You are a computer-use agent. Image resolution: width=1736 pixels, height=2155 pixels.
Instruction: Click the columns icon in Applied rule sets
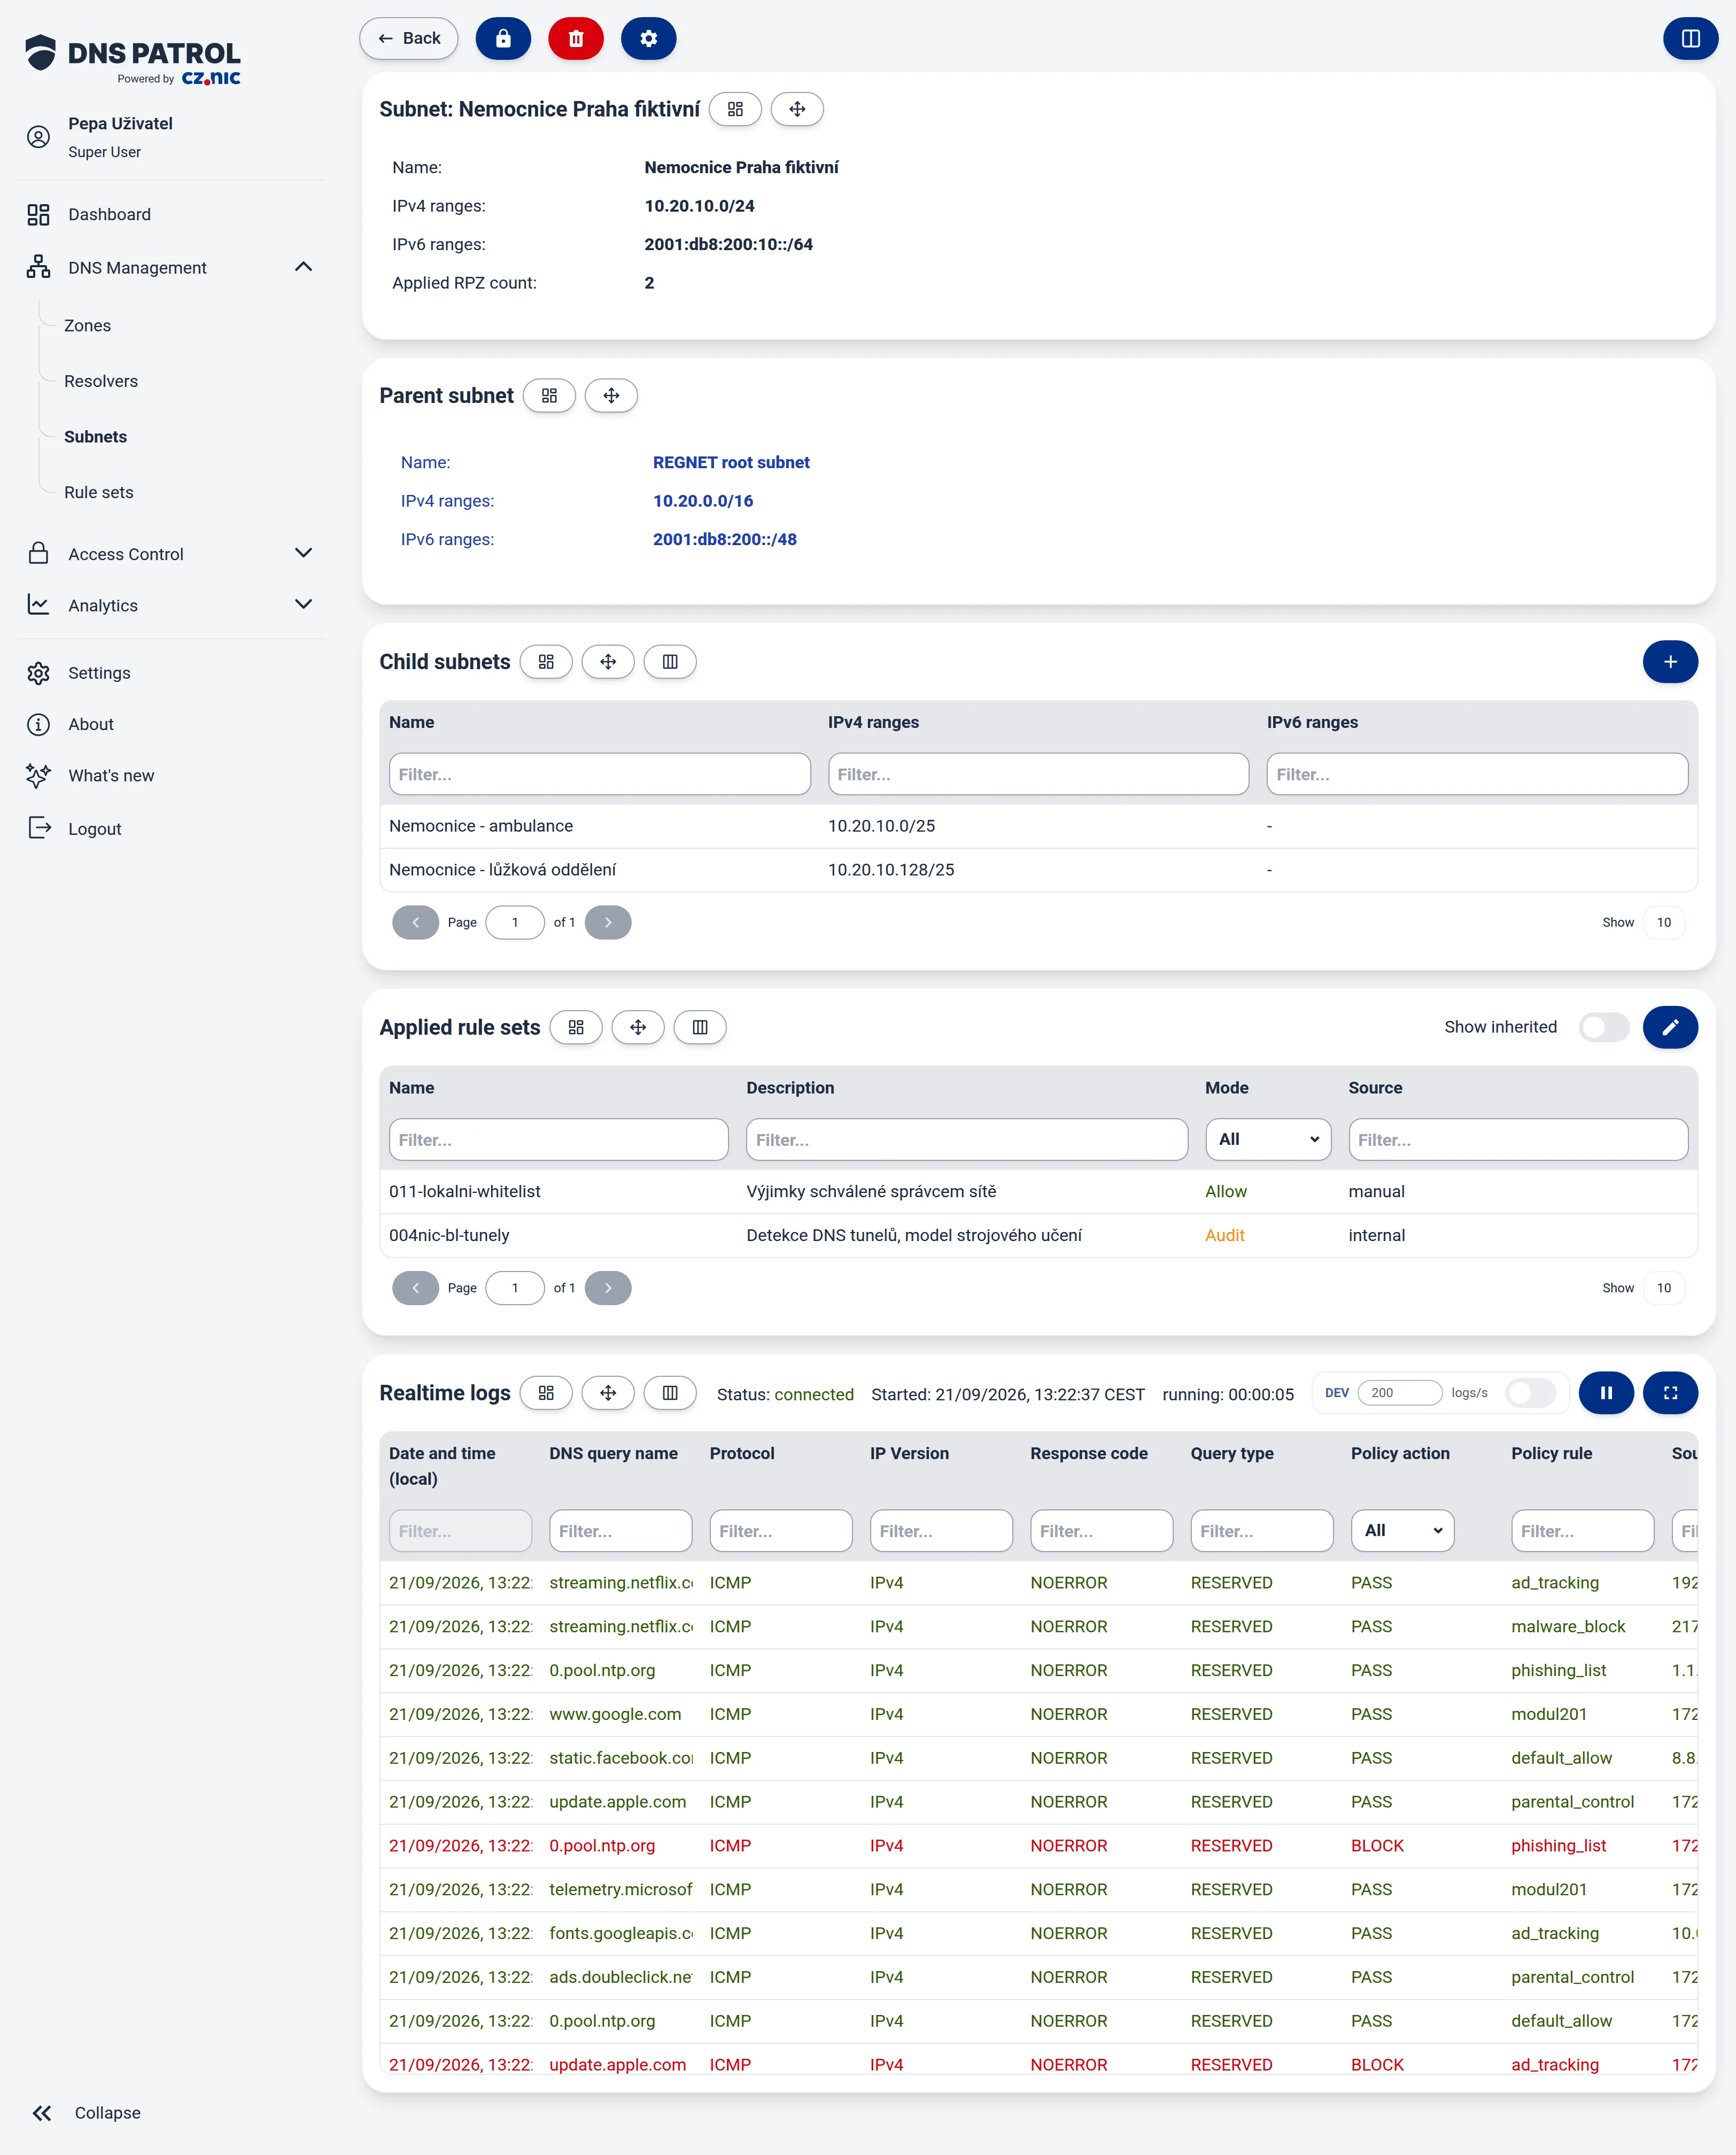tap(700, 1027)
